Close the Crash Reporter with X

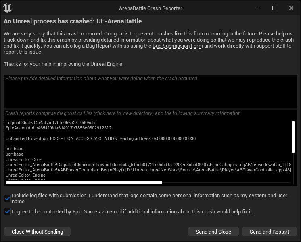[291, 8]
